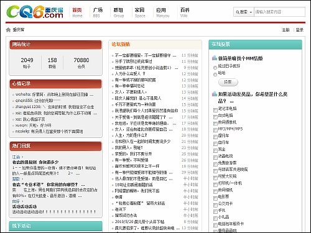Check the 自行车 prize option
The image size is (311, 233).
click(x=215, y=144)
